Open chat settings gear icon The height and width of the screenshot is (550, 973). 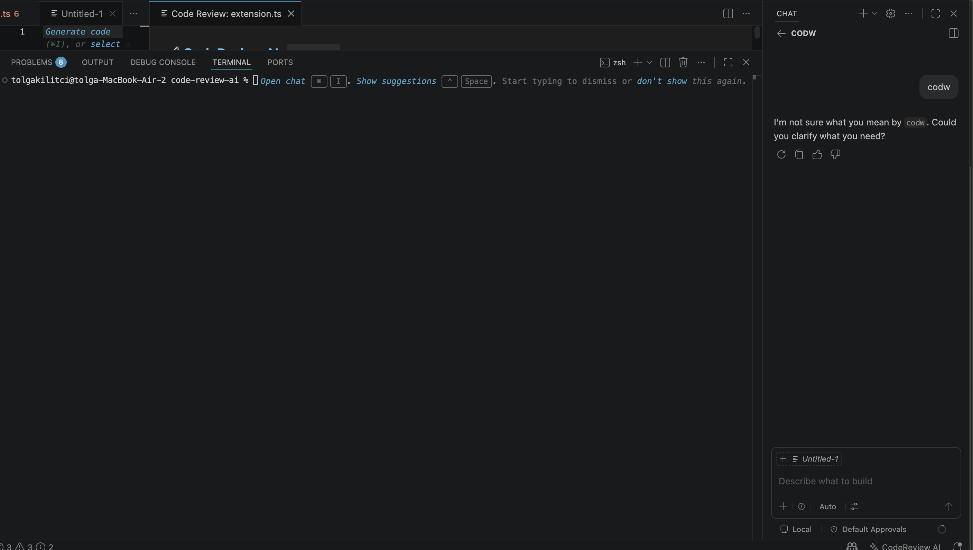[x=891, y=13]
